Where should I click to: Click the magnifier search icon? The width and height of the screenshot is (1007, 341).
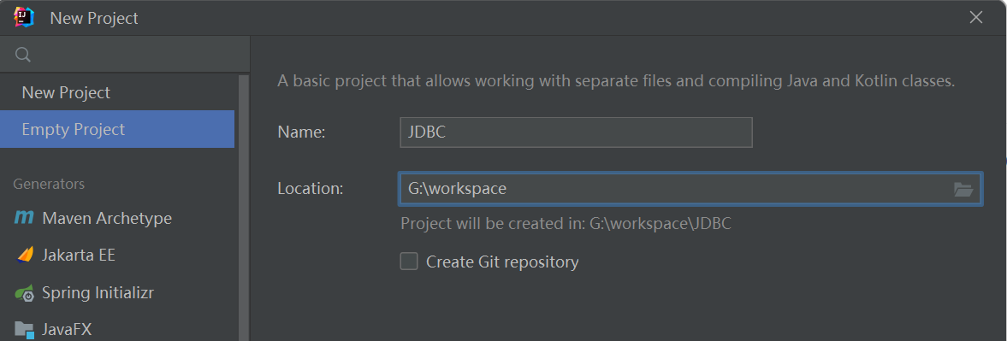[x=22, y=55]
